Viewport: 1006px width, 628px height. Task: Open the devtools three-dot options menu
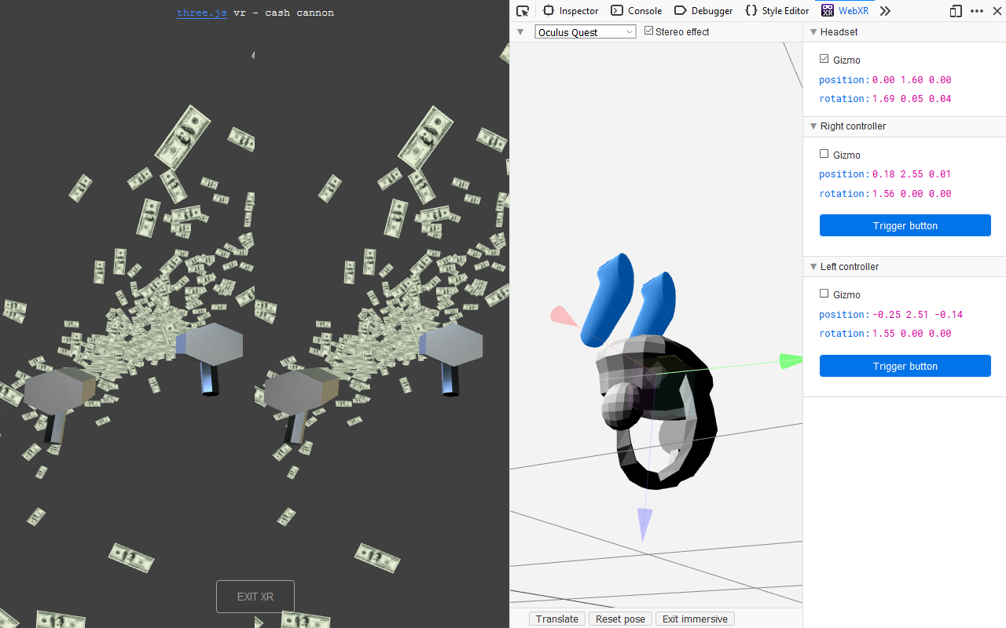(x=977, y=11)
